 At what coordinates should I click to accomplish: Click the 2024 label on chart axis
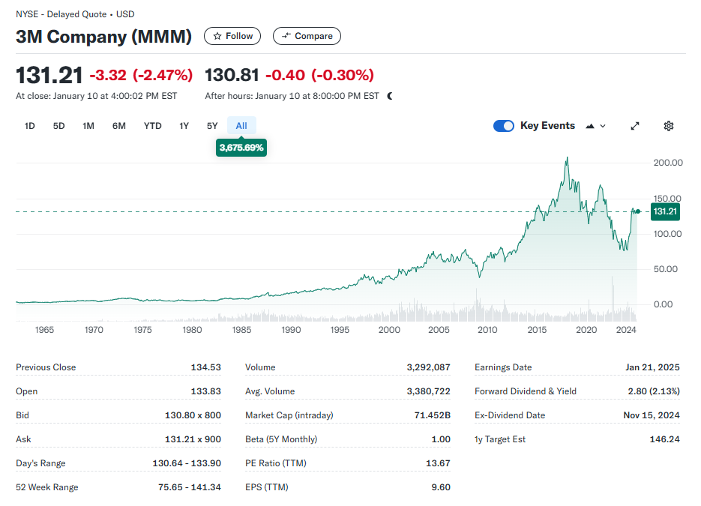(x=626, y=330)
